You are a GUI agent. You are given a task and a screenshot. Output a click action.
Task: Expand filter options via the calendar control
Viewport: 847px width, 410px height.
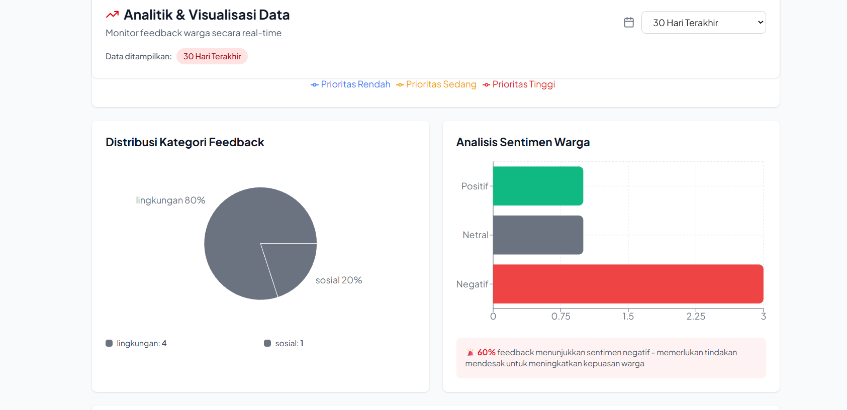(x=629, y=22)
